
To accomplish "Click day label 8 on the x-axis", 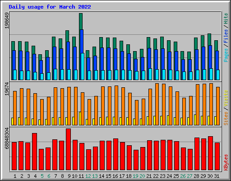I will (x=62, y=176).
